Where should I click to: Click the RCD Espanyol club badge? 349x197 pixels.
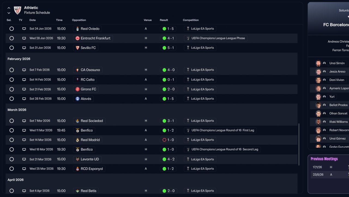(x=78, y=169)
